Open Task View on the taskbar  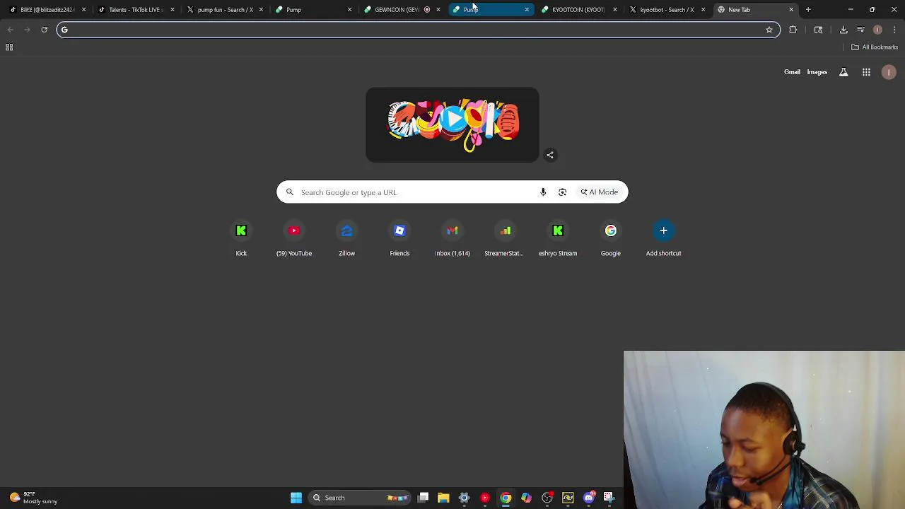tap(423, 498)
